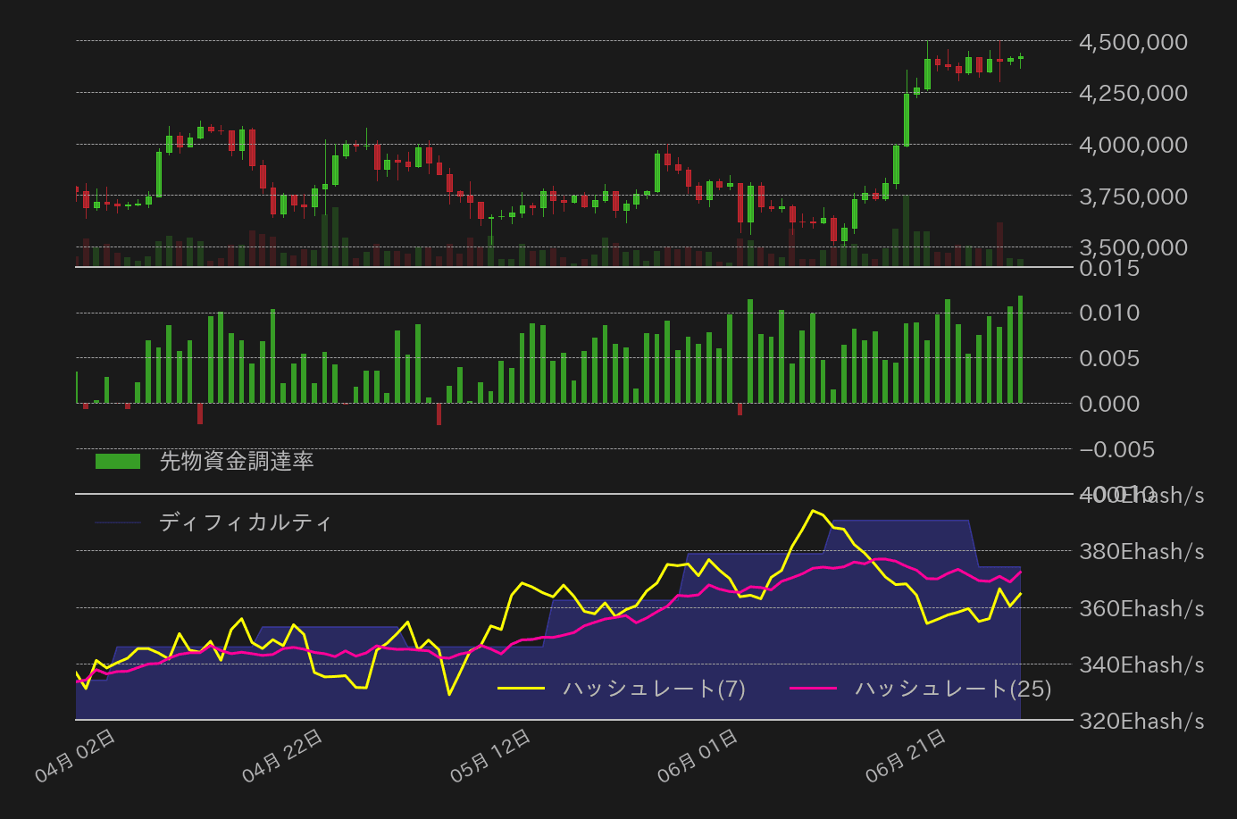Select the 04月 02日 date label
The width and height of the screenshot is (1237, 819).
75,756
